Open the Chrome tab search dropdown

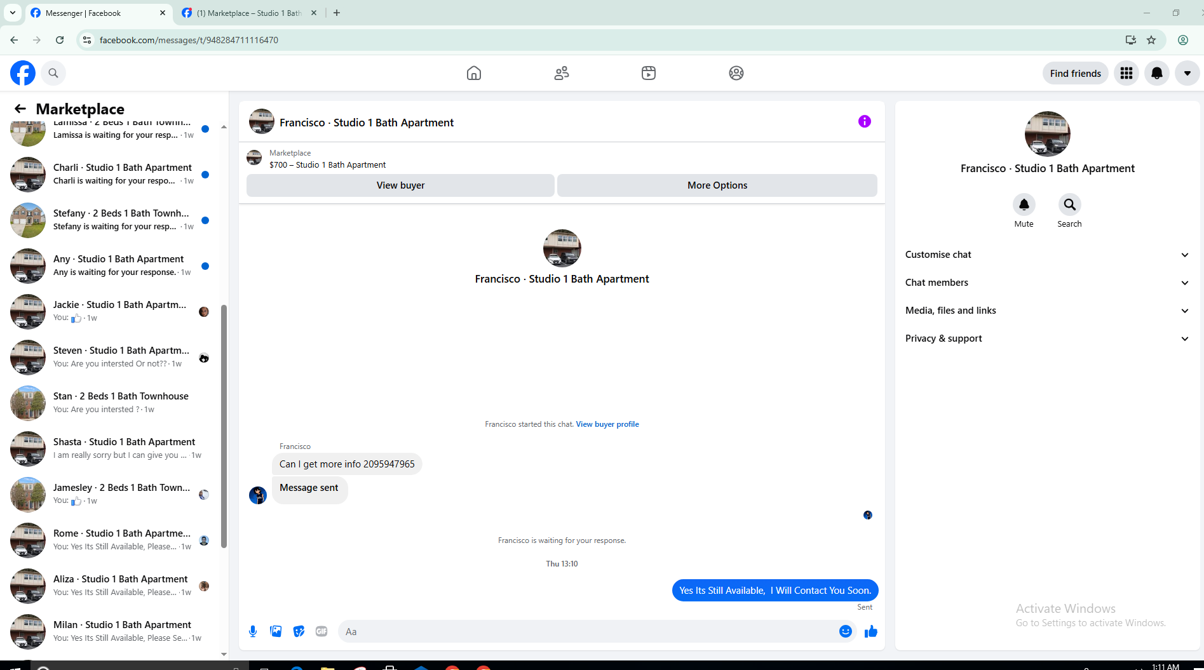point(13,13)
